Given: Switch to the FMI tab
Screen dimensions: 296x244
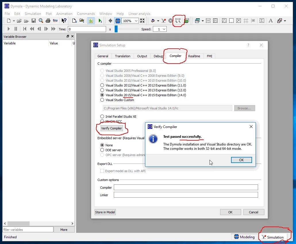Looking at the screenshot, I should click(x=209, y=56).
